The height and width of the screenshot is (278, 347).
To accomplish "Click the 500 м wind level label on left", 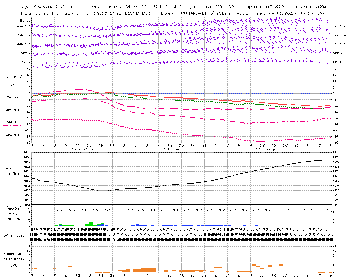I will [x=26, y=53].
